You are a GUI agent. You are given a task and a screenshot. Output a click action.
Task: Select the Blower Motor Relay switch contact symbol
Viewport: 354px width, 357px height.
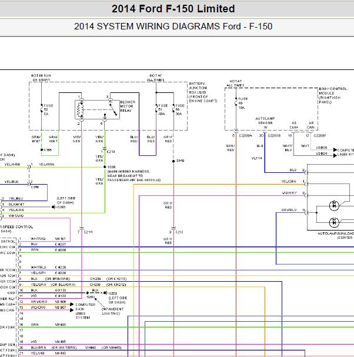pyautogui.click(x=113, y=109)
